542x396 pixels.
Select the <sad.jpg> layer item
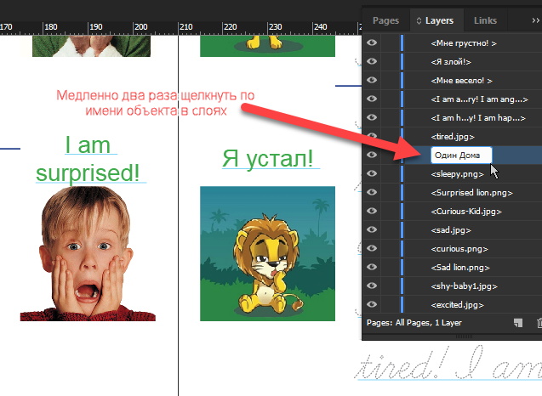coord(451,229)
